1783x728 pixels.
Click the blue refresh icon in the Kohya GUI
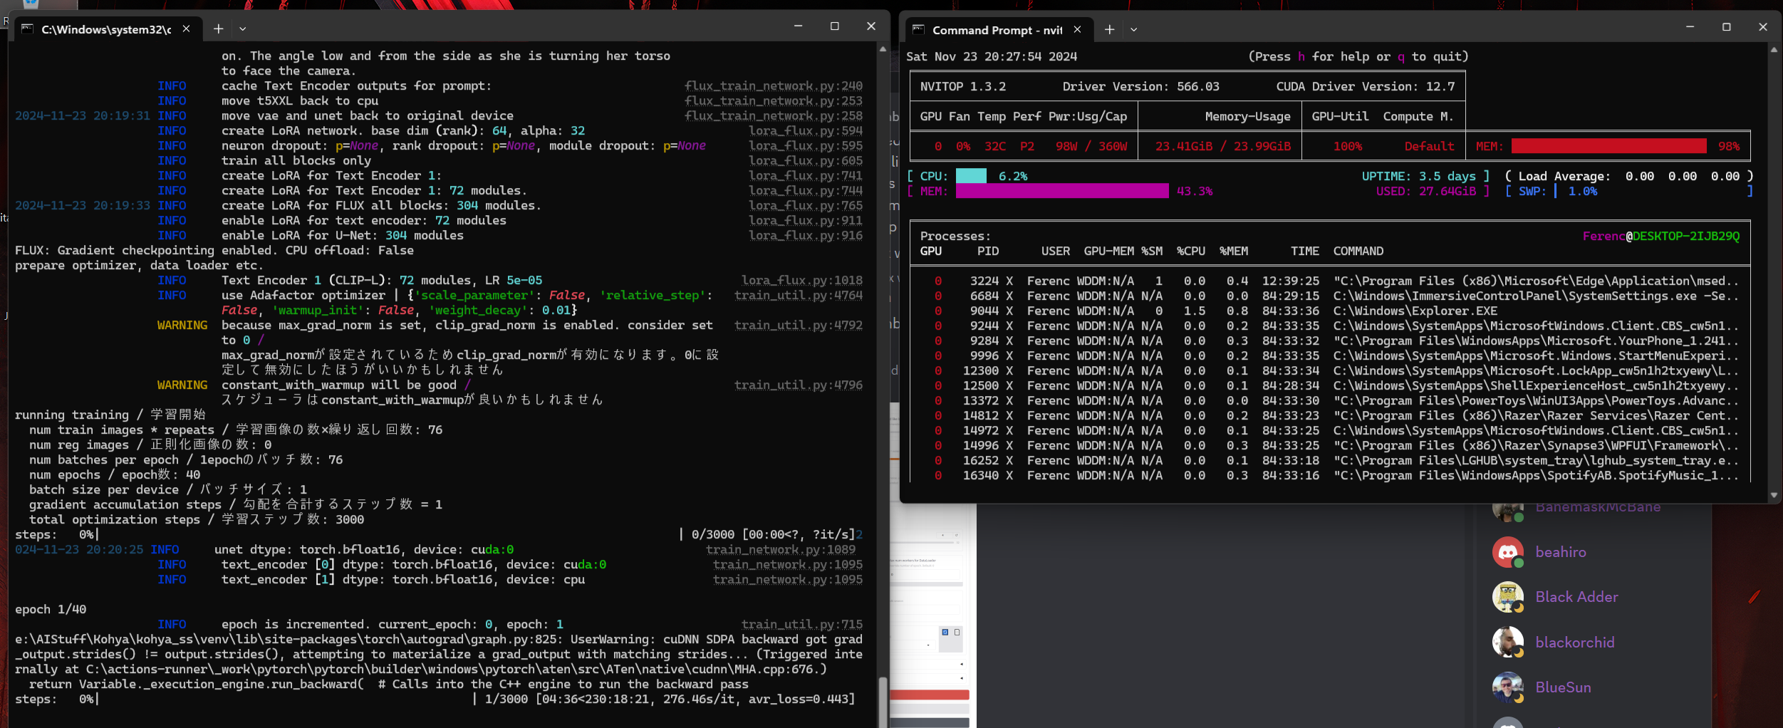[945, 632]
